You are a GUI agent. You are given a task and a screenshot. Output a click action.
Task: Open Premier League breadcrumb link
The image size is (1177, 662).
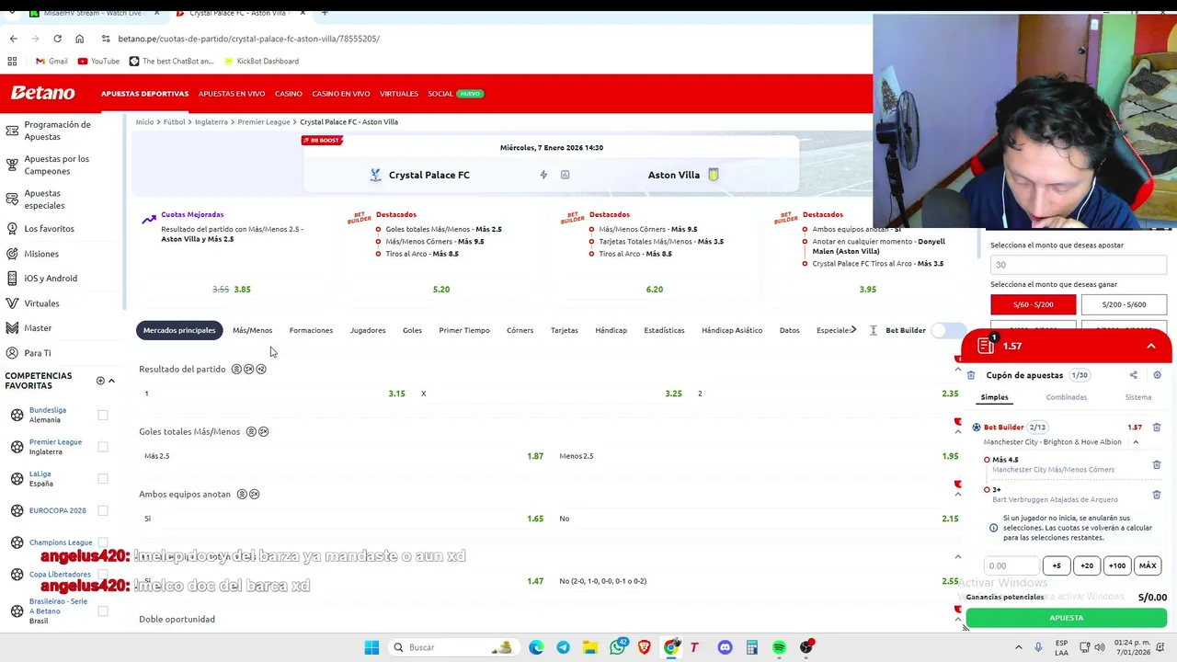click(264, 121)
